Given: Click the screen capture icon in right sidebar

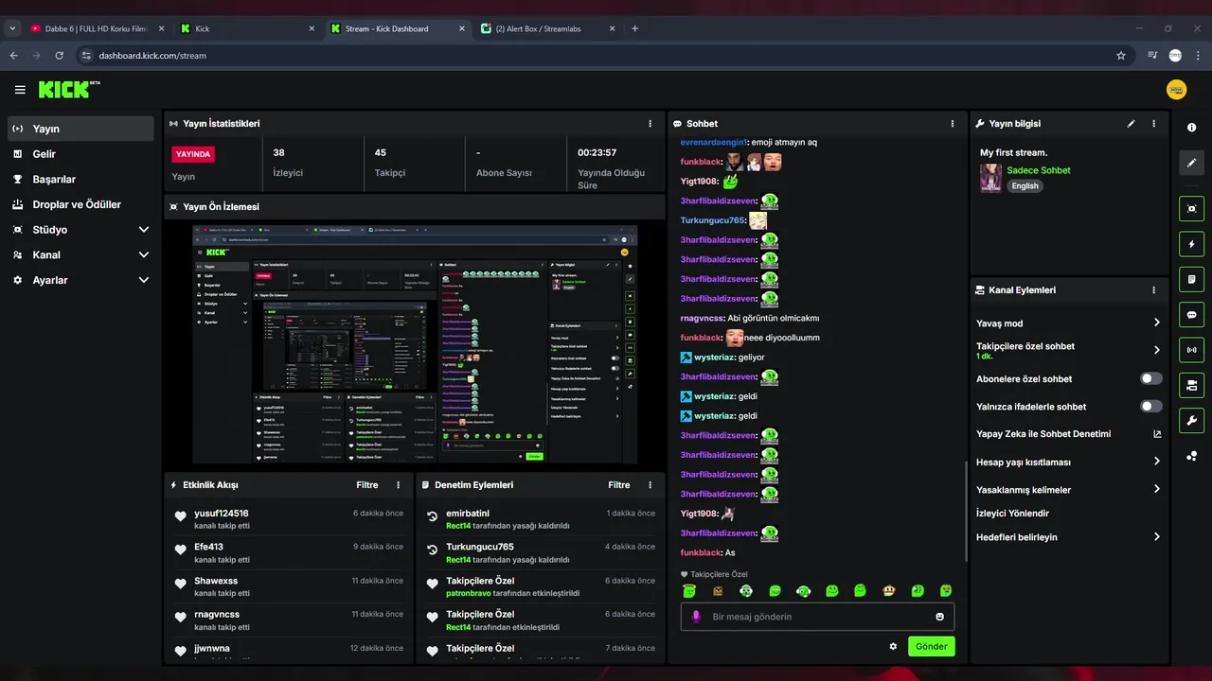Looking at the screenshot, I should tap(1191, 209).
